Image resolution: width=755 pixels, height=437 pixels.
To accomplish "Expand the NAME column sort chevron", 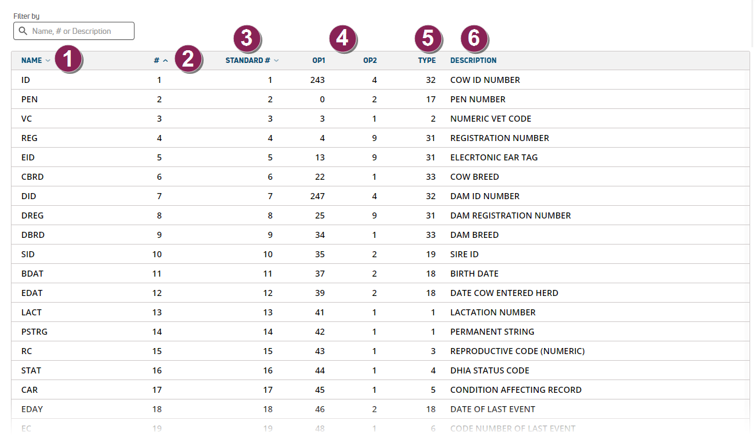I will tap(48, 61).
